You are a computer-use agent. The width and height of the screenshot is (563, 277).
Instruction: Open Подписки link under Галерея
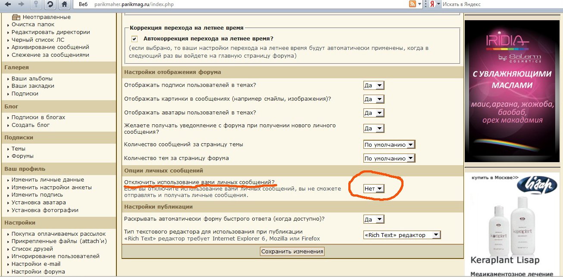click(25, 93)
